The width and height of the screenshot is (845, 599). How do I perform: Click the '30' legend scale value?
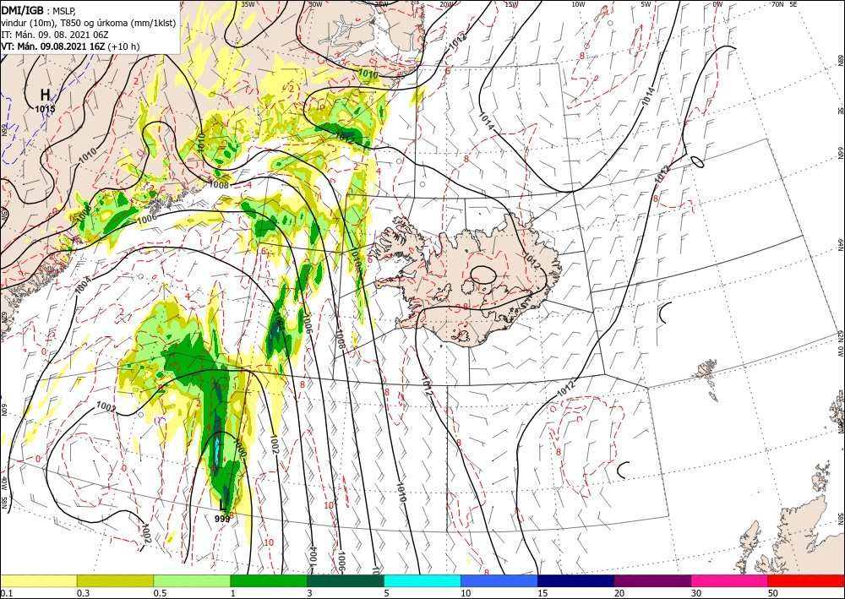pyautogui.click(x=696, y=592)
